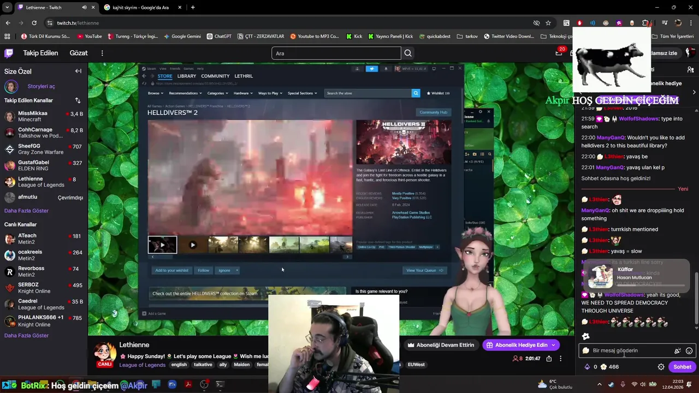Sort the followed channels list
This screenshot has height=393, width=699.
[78, 100]
